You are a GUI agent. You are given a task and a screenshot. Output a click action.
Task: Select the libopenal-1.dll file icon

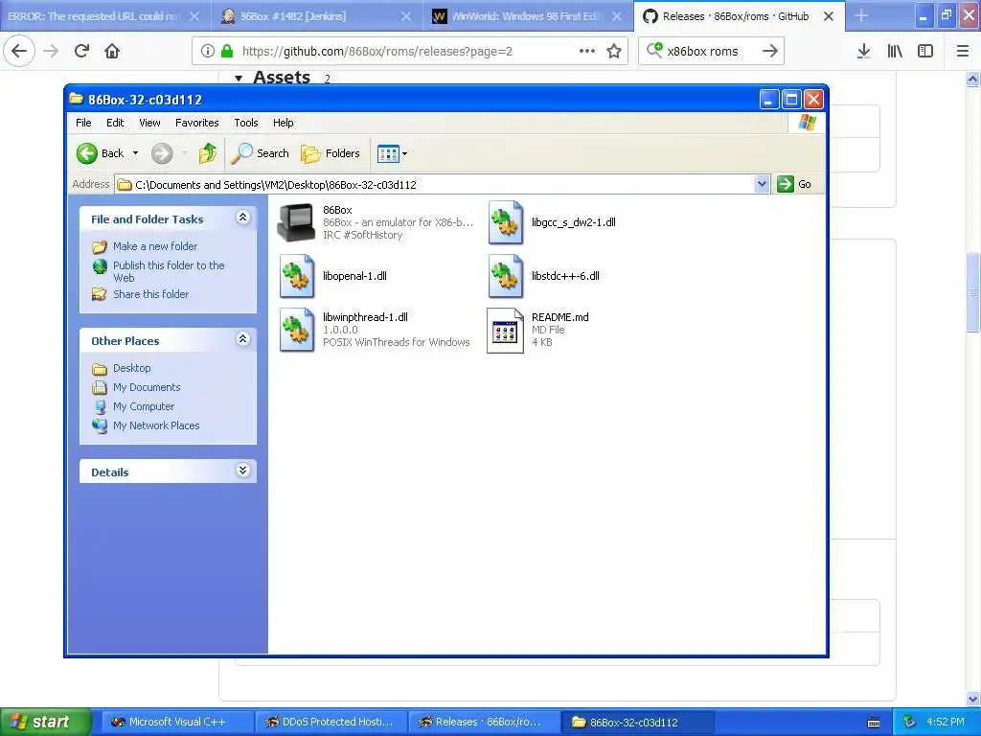point(297,276)
